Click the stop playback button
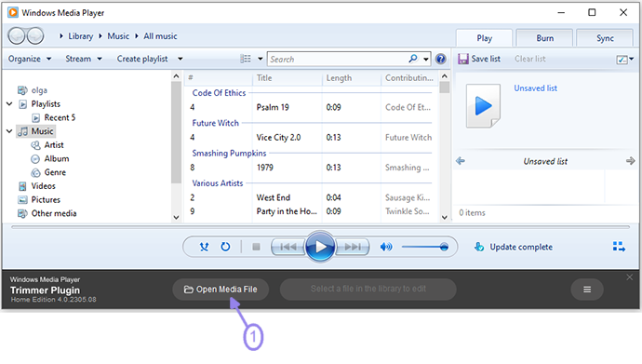Screen dimensions: 642x364 [256, 247]
